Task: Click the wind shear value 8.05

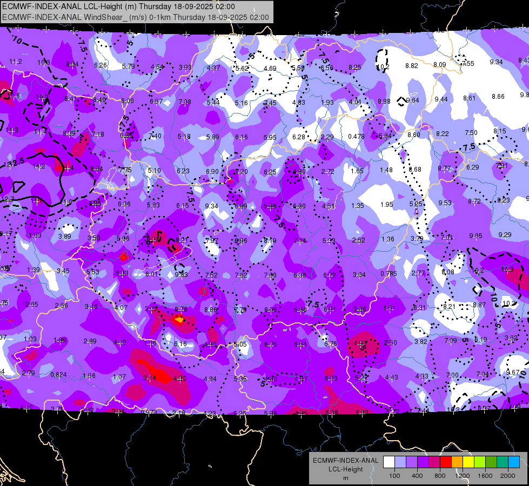Action: pyautogui.click(x=271, y=309)
